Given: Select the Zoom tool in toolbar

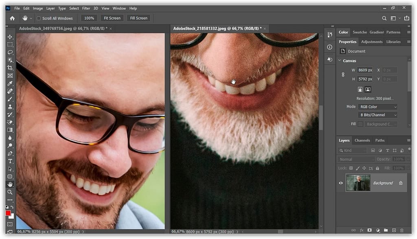Looking at the screenshot, I should tap(10, 192).
